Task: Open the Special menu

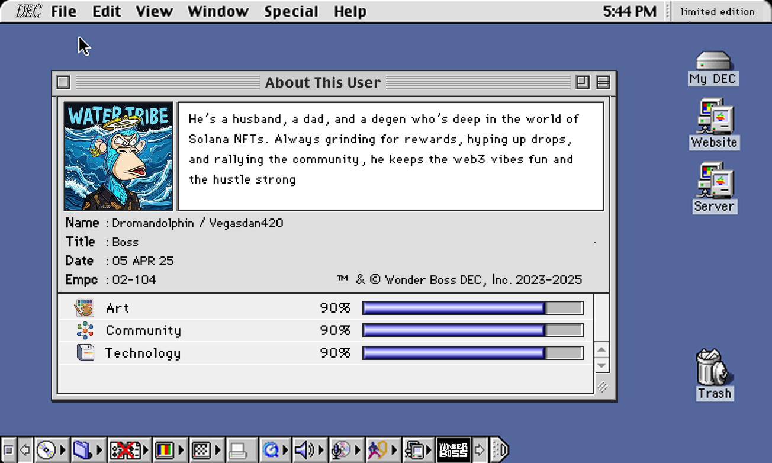Action: (x=291, y=12)
